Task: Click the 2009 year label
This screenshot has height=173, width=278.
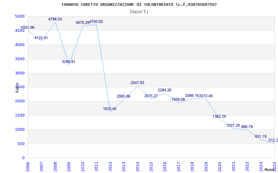Action: (69, 167)
